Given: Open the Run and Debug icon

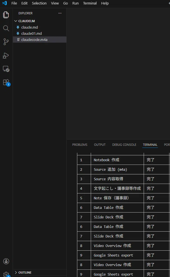Looking at the screenshot, I should (6, 56).
